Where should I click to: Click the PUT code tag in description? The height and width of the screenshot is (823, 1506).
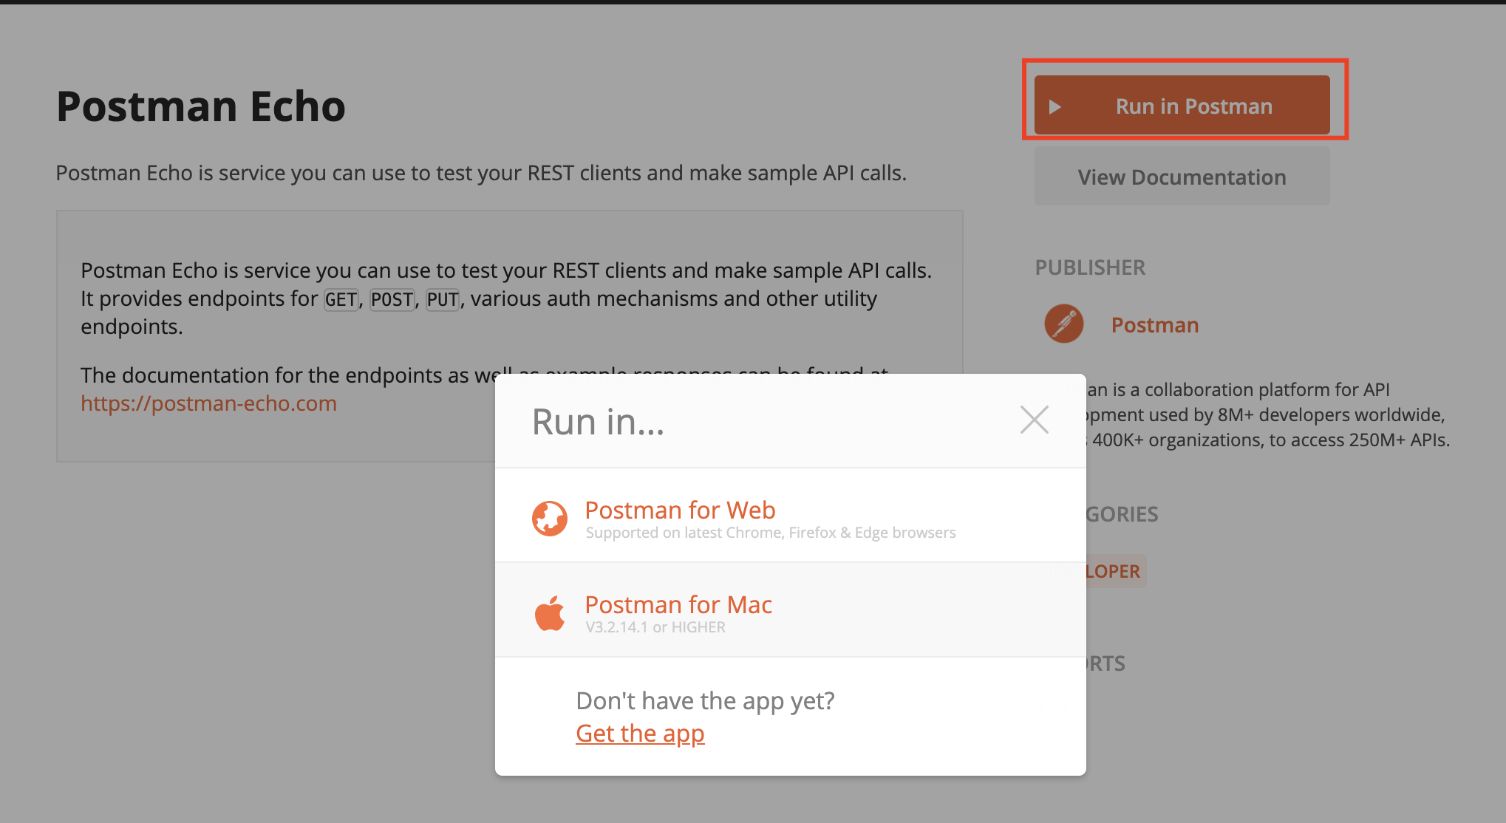(443, 299)
